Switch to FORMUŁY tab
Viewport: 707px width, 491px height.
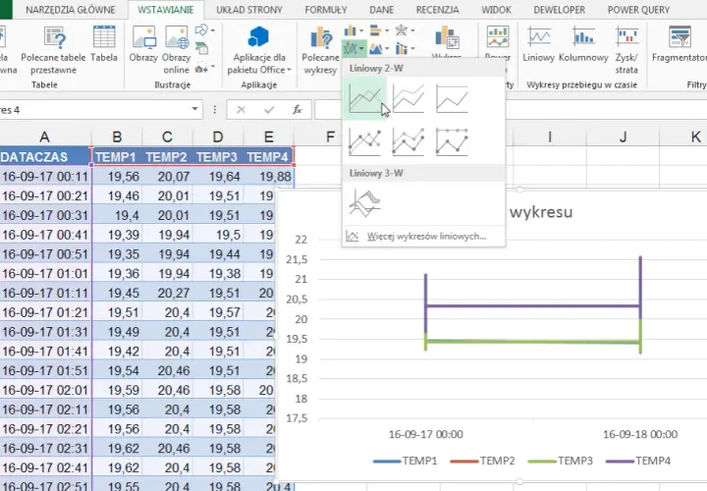(326, 10)
